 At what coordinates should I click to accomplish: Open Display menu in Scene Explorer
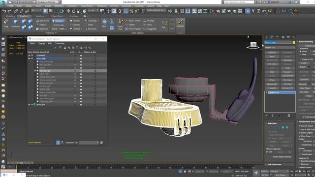click(x=41, y=43)
